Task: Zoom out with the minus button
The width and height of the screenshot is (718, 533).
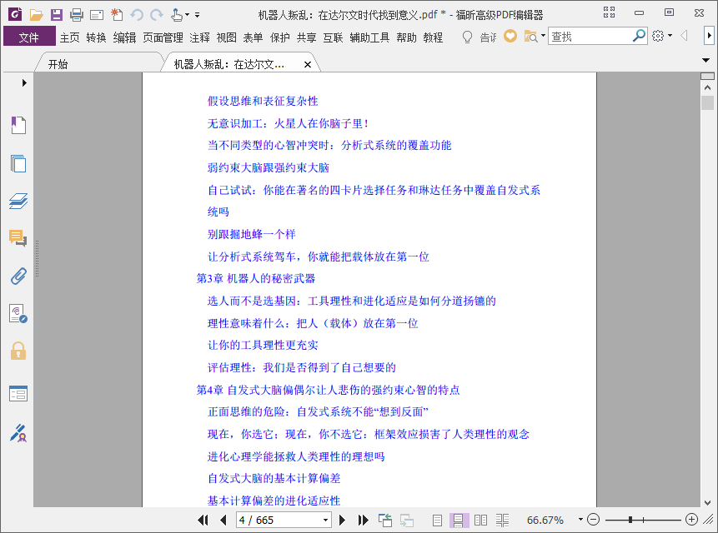Action: pos(594,520)
